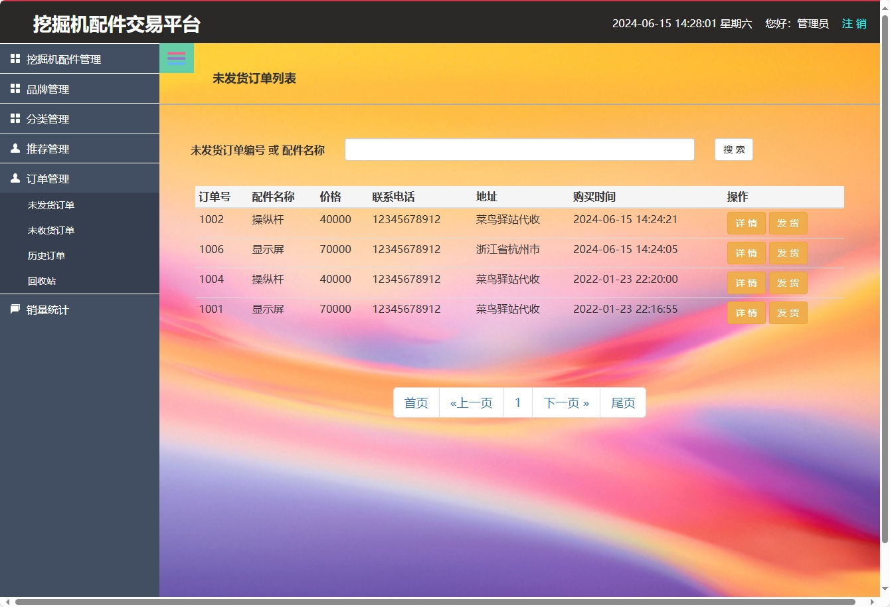The image size is (890, 607).
Task: Click the grid icon beside 挖掘机配件管理
Action: [15, 58]
